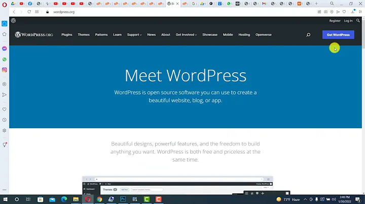365x204 pixels.
Task: Open the Showcase menu item
Action: pyautogui.click(x=210, y=35)
